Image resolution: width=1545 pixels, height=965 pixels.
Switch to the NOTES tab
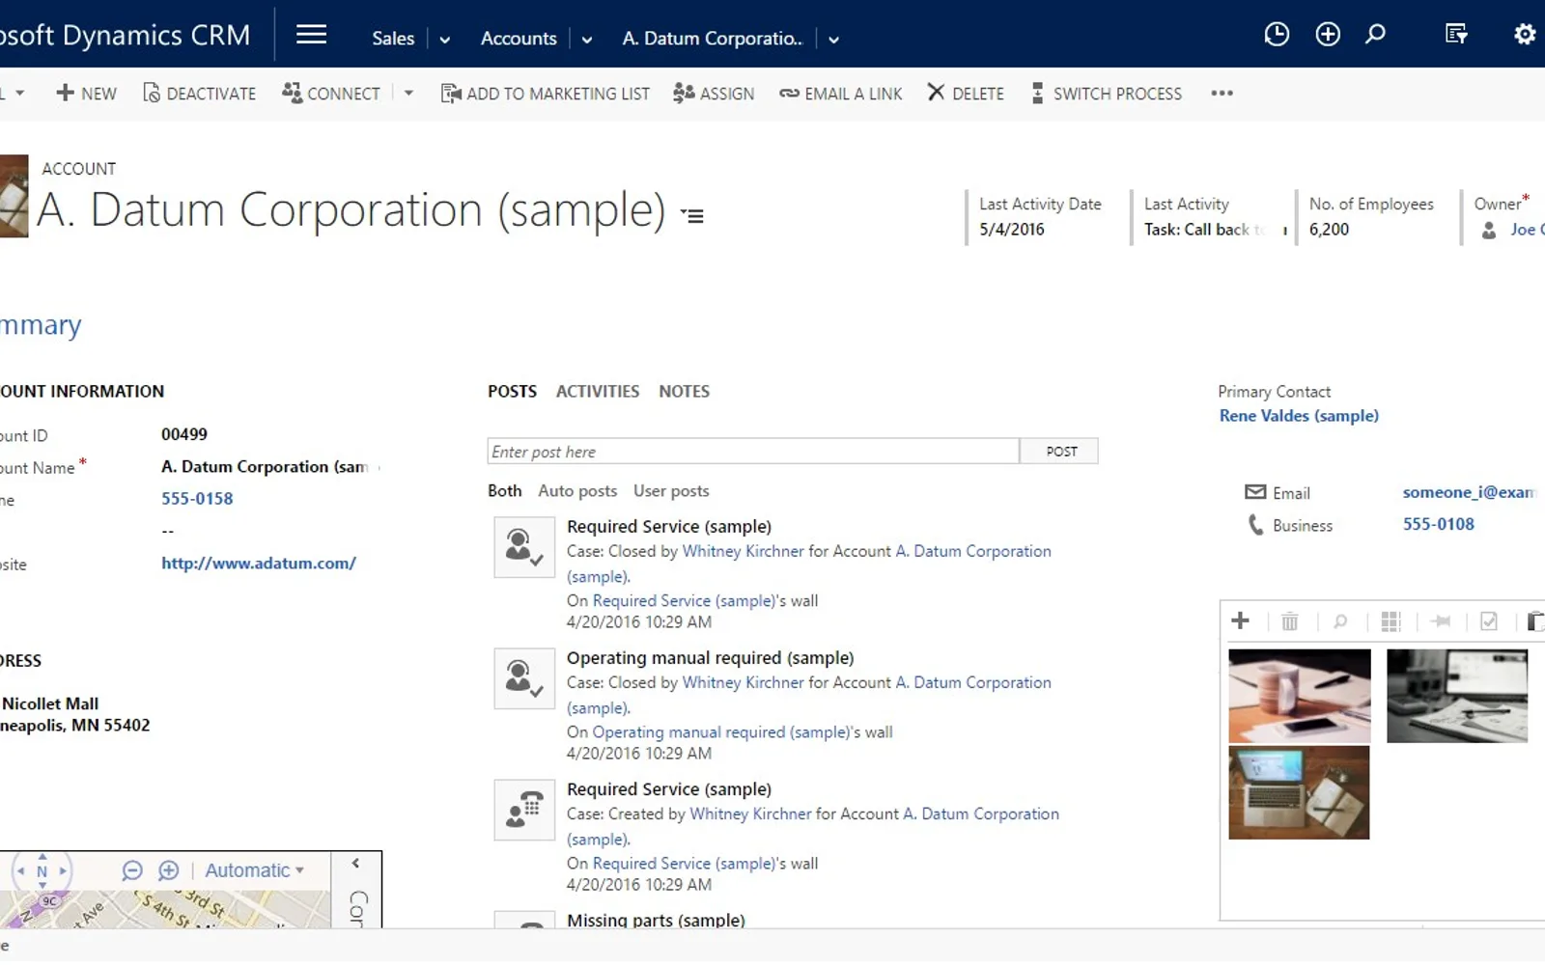coord(684,391)
